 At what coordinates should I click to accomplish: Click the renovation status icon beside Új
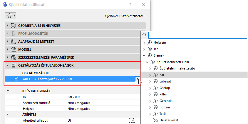click(x=132, y=120)
